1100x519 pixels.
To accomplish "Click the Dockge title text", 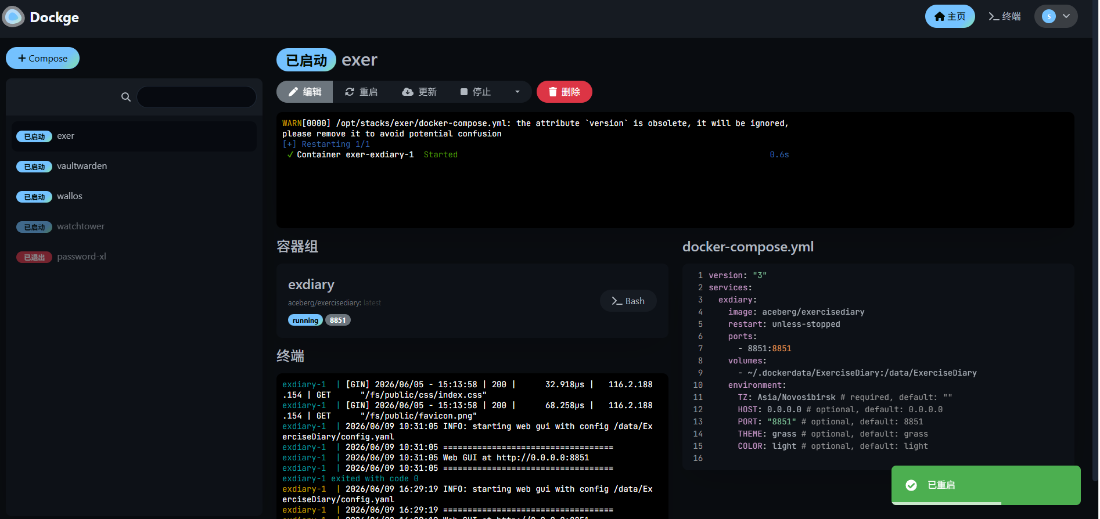I will (54, 17).
